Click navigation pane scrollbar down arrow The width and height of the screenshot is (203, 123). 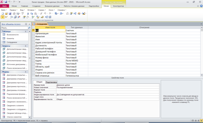[30, 117]
